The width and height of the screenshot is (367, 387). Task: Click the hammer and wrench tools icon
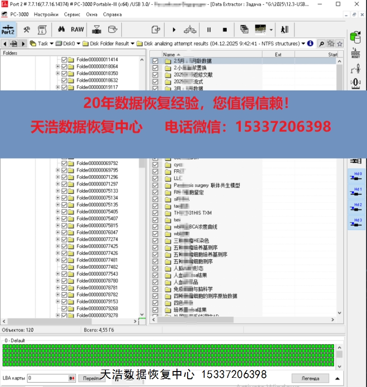(x=27, y=29)
